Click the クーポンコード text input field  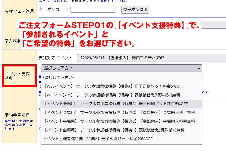pos(93,9)
